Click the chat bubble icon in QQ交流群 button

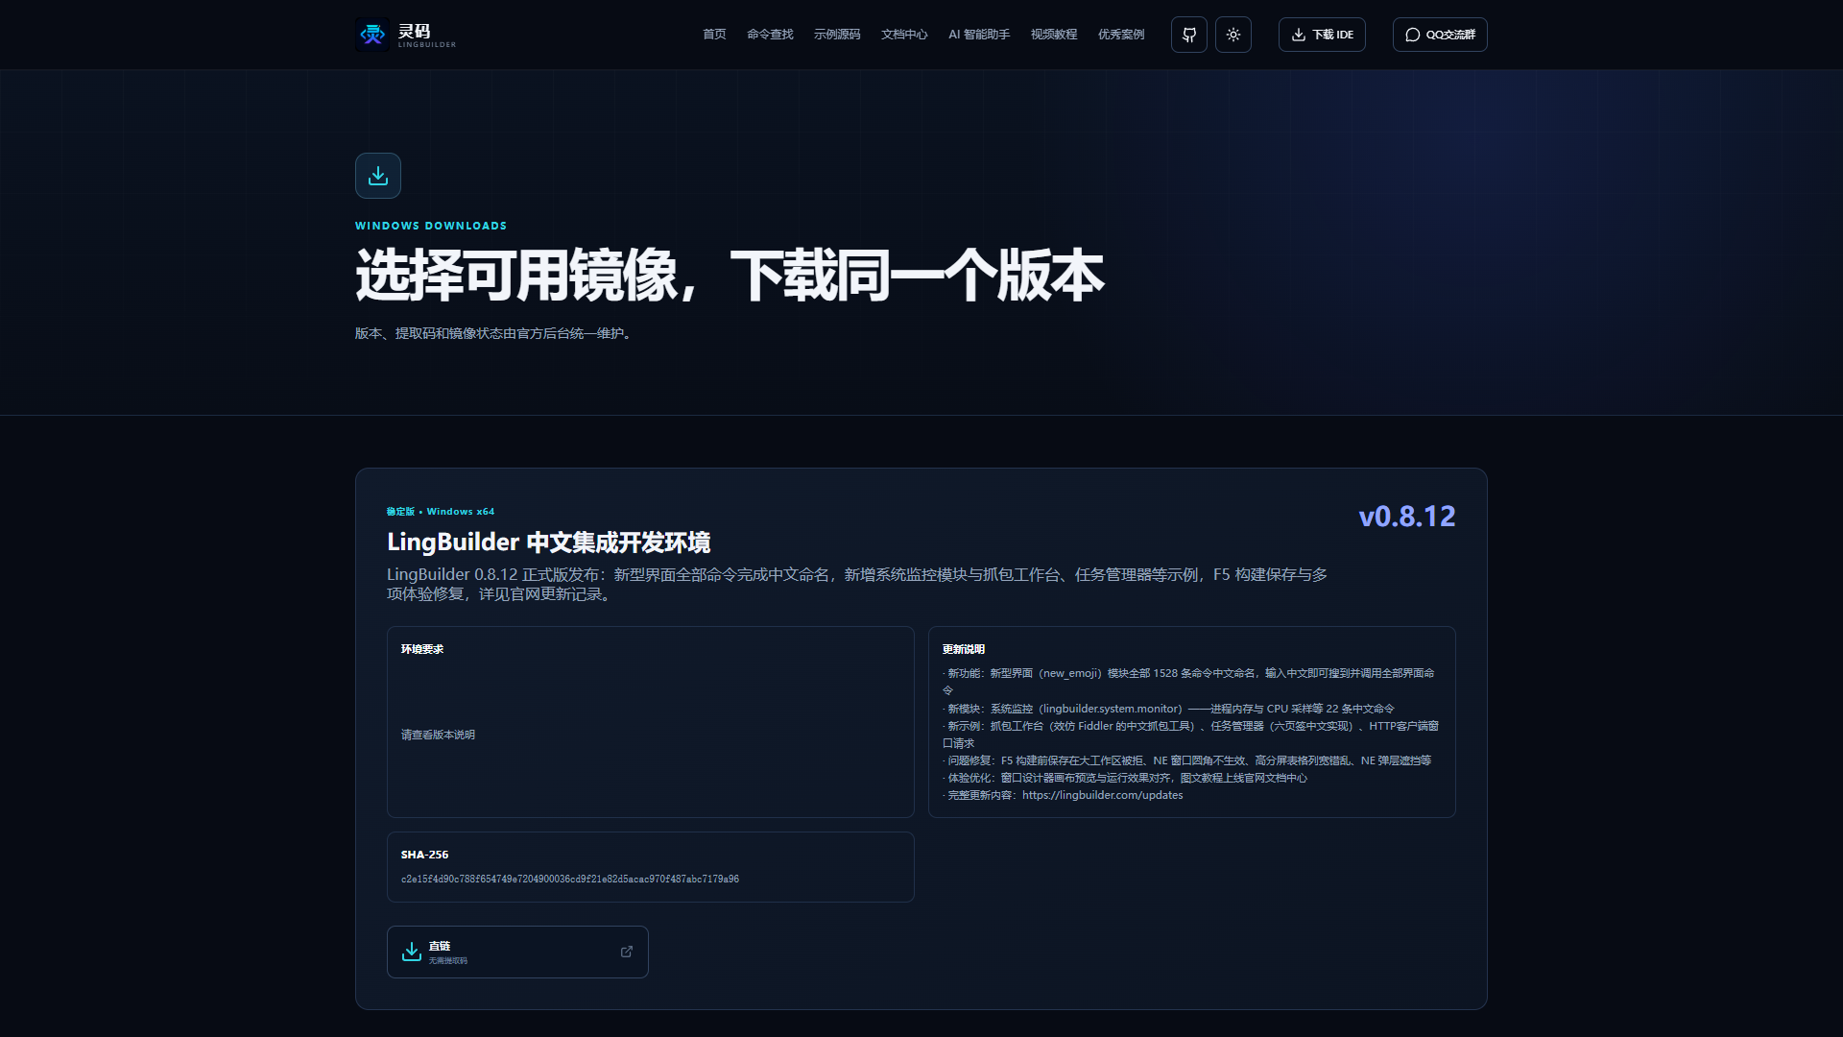[x=1413, y=35]
